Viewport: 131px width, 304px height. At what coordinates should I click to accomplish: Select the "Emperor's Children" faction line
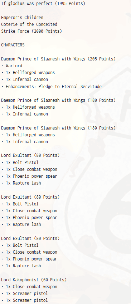[x=22, y=18]
